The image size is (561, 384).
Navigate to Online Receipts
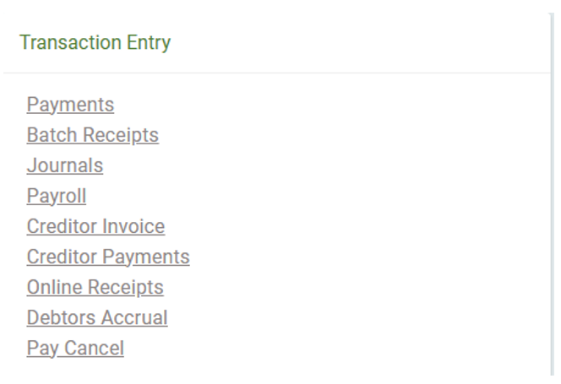[x=95, y=287]
